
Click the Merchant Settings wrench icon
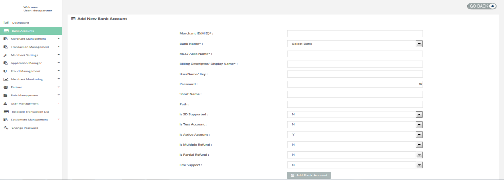coord(6,55)
